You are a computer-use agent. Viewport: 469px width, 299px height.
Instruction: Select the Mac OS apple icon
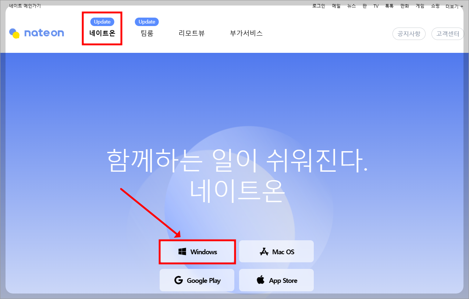coord(263,251)
